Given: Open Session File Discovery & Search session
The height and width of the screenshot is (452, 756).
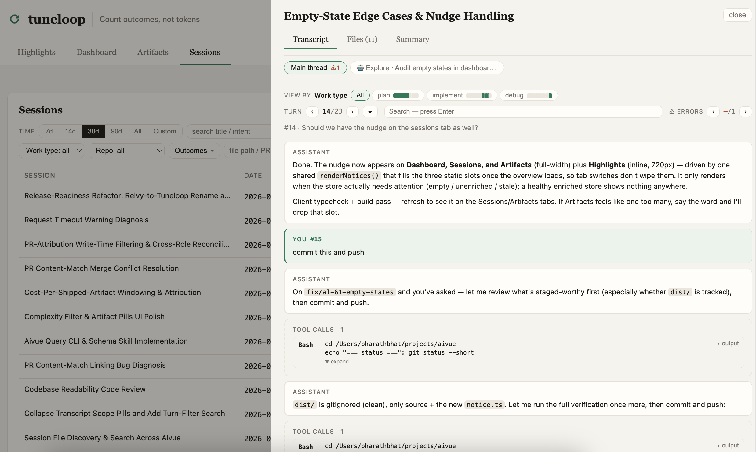Looking at the screenshot, I should pos(144,438).
